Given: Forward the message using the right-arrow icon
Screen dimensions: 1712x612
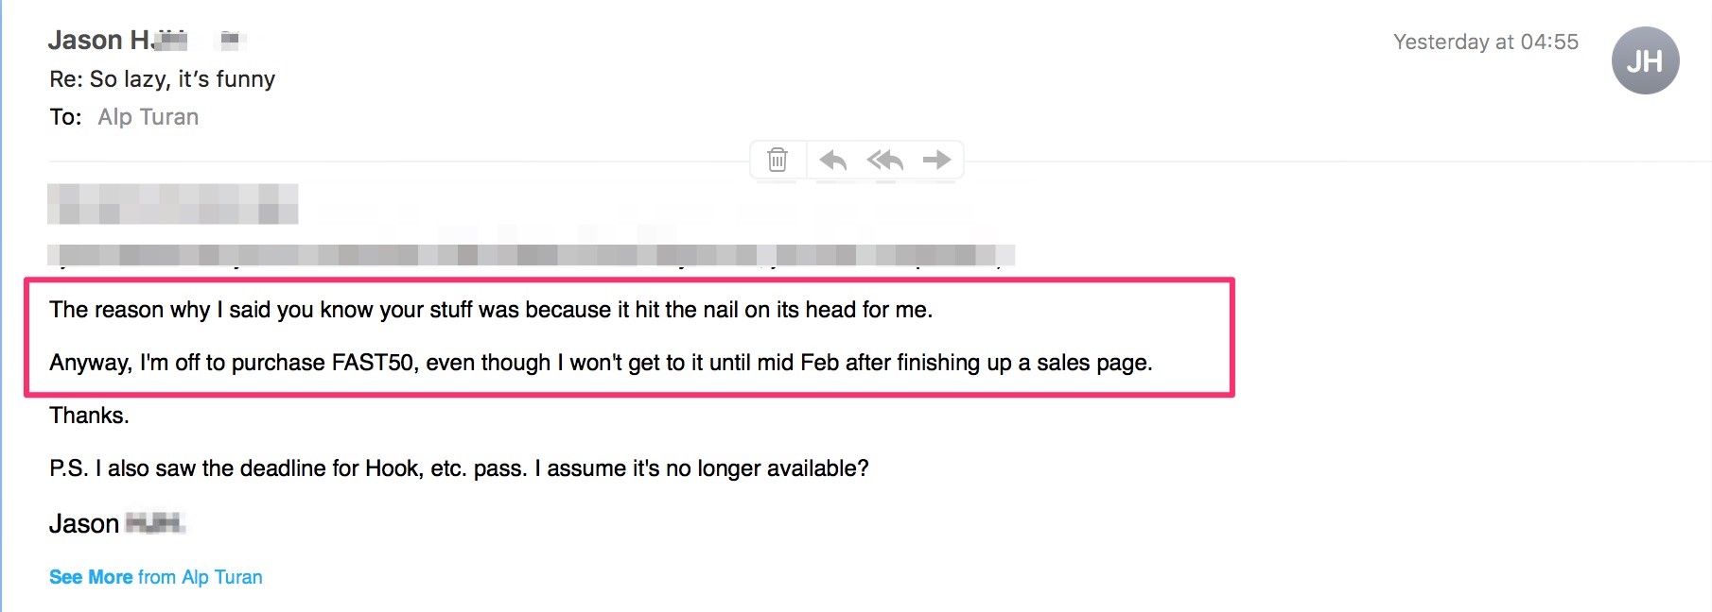Looking at the screenshot, I should (x=936, y=160).
